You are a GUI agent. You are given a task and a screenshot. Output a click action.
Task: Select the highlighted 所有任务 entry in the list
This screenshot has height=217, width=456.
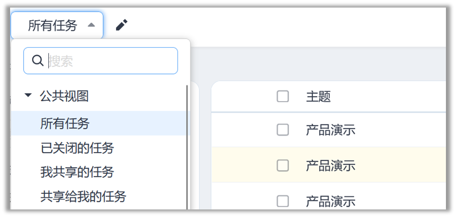[x=65, y=123]
